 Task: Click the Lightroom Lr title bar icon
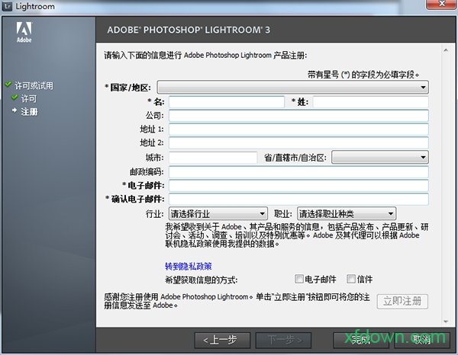pos(7,6)
